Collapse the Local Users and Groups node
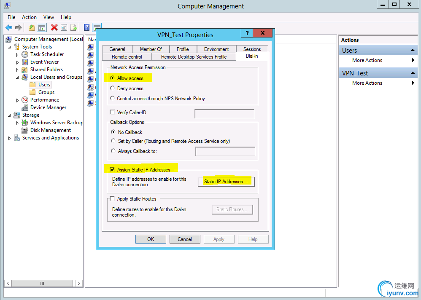The image size is (421, 300). pyautogui.click(x=17, y=78)
